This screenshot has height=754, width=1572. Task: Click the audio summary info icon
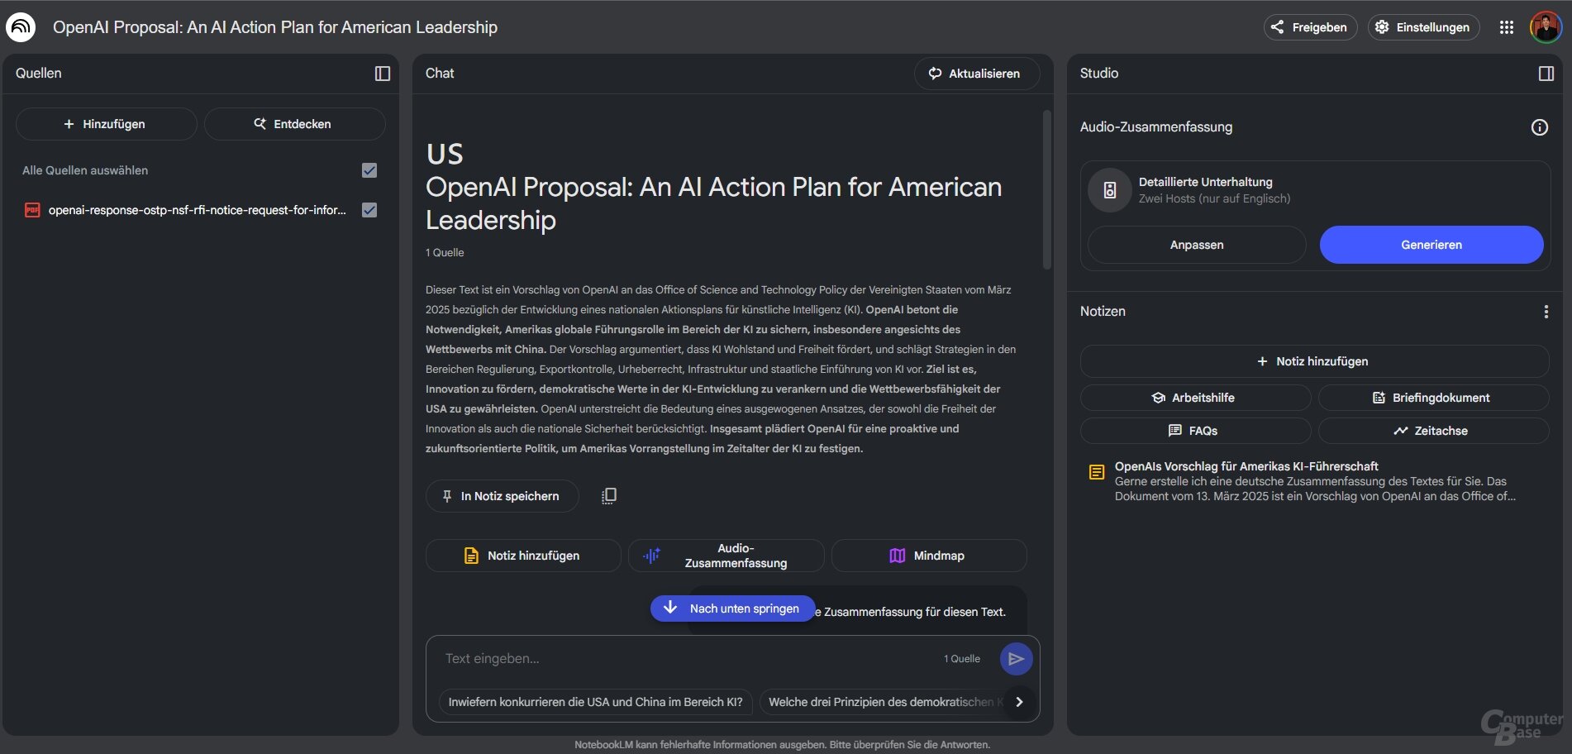(1539, 127)
